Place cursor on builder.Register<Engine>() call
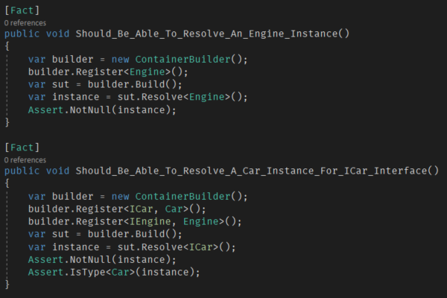The width and height of the screenshot is (447, 298). click(98, 72)
